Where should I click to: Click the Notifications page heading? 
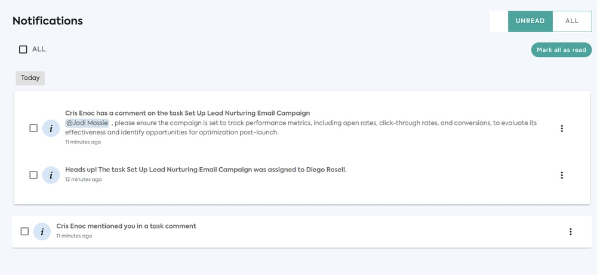click(x=48, y=21)
